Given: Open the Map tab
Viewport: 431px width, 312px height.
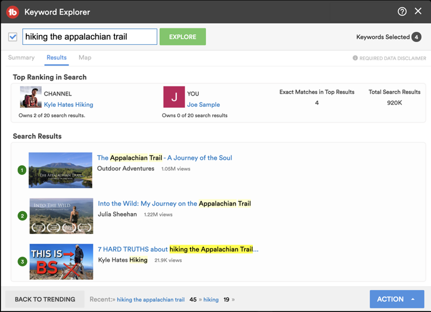Looking at the screenshot, I should point(84,58).
